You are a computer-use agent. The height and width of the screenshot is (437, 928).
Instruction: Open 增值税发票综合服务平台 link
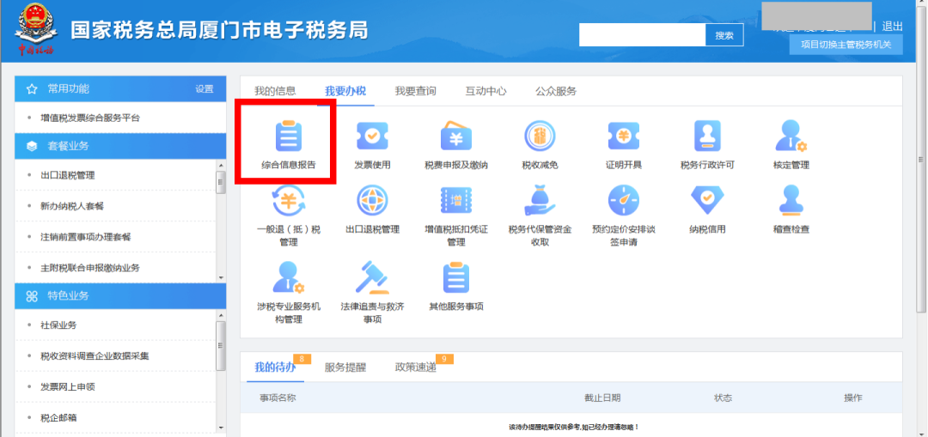tap(90, 118)
